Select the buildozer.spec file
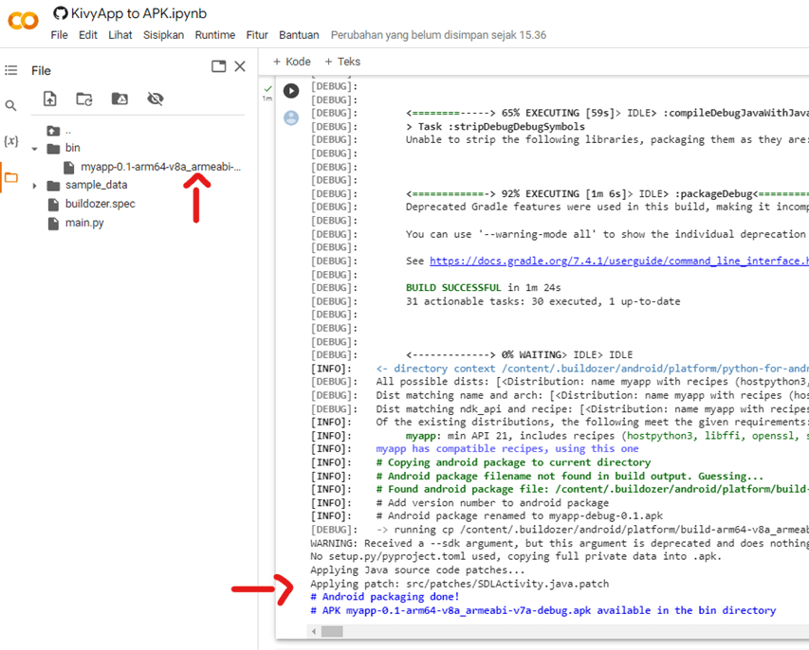Viewport: 809px width, 650px height. [x=100, y=204]
